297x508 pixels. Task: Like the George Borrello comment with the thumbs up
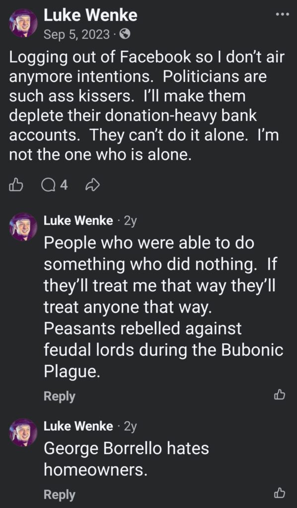[x=279, y=494]
